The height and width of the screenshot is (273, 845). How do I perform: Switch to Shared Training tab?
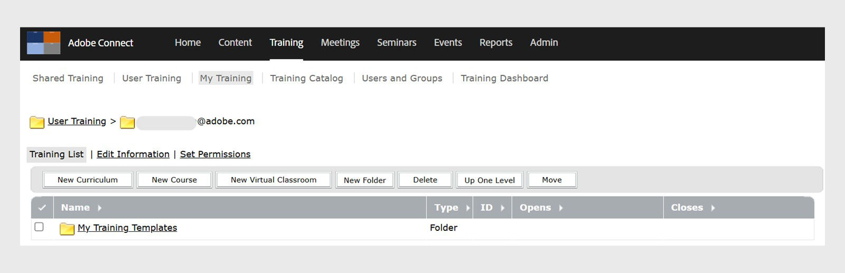point(68,78)
